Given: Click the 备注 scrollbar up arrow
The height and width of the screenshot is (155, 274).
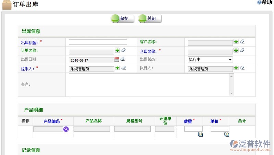Looking at the screenshot, I should click(x=232, y=76).
